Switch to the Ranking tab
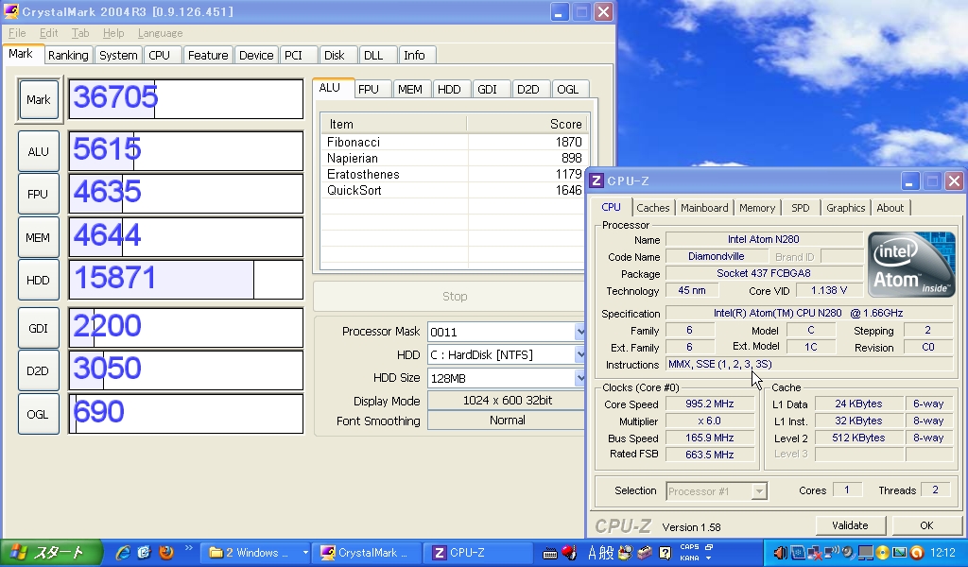968x567 pixels. pyautogui.click(x=68, y=55)
